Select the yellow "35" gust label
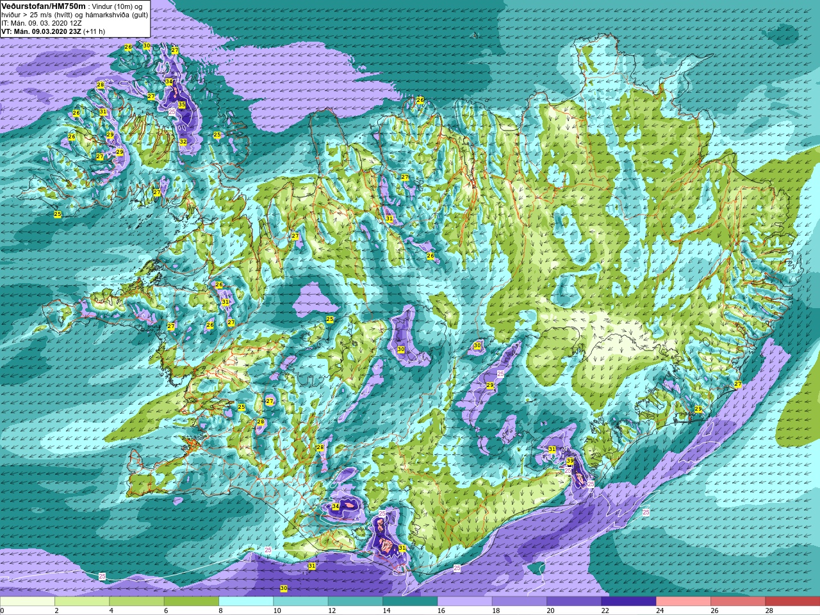 [x=182, y=105]
